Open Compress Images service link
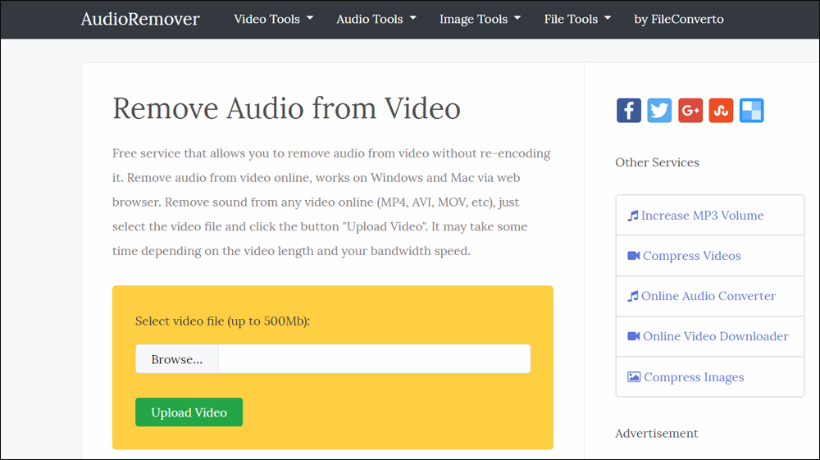The height and width of the screenshot is (460, 820). [694, 377]
